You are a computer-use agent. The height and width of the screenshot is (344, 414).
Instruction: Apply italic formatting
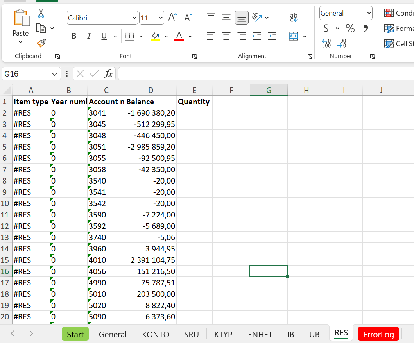[89, 36]
